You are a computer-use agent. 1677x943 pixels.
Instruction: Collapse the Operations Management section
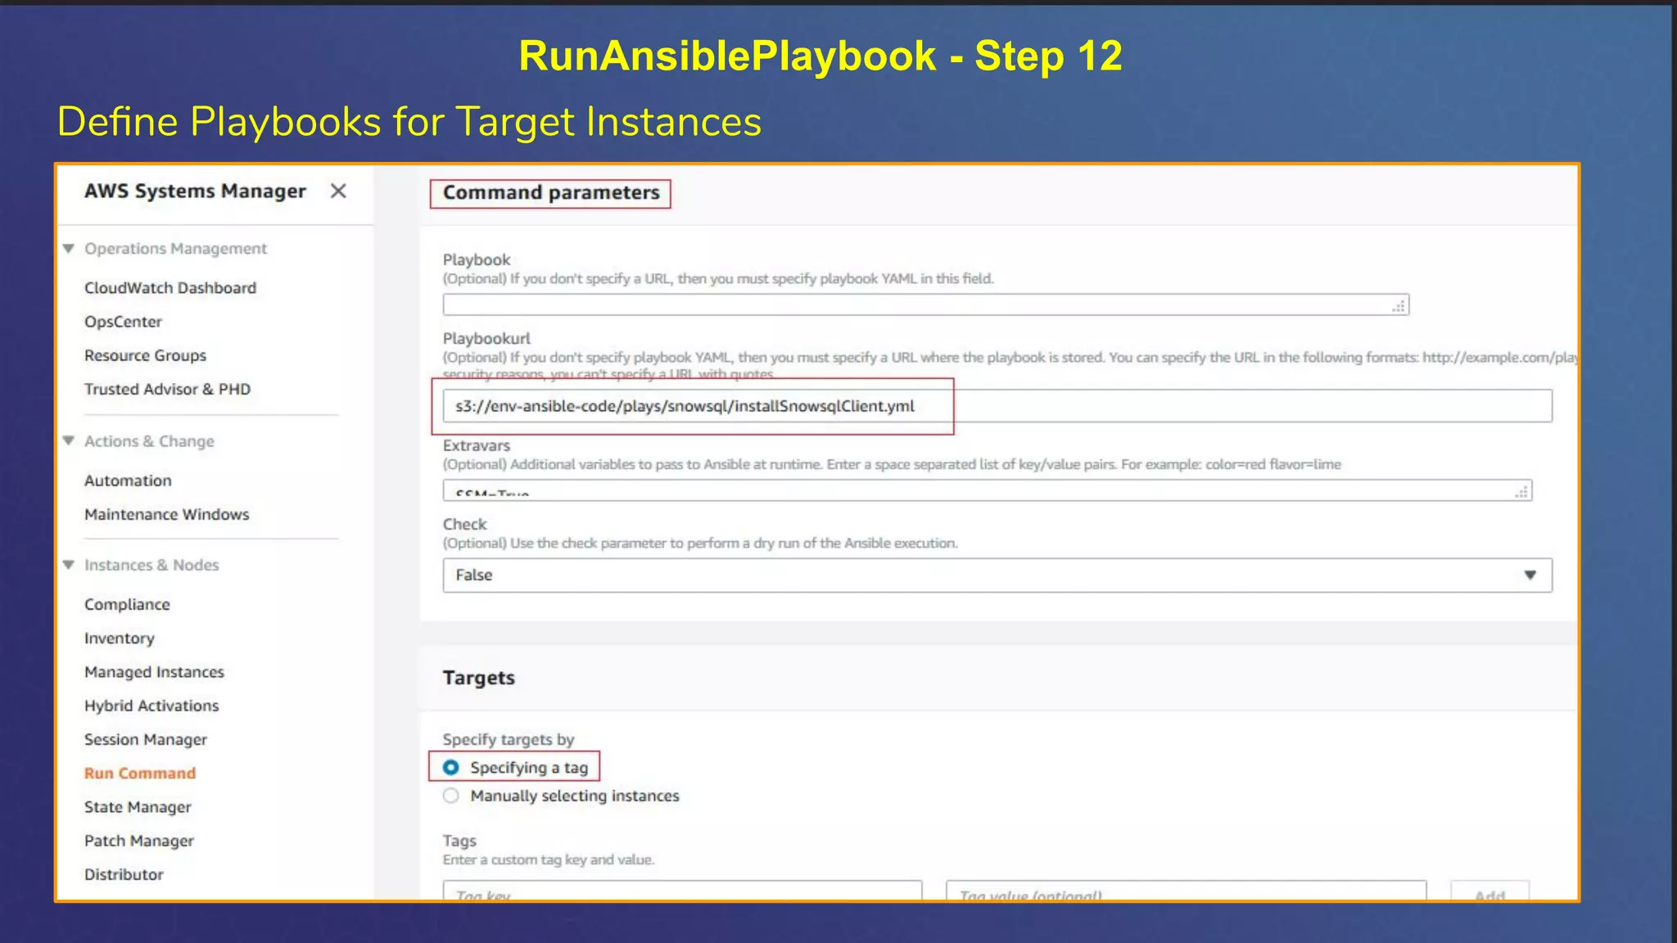tap(69, 248)
